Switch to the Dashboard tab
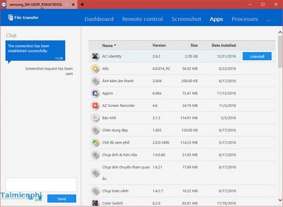This screenshot has height=207, width=283. tap(99, 19)
